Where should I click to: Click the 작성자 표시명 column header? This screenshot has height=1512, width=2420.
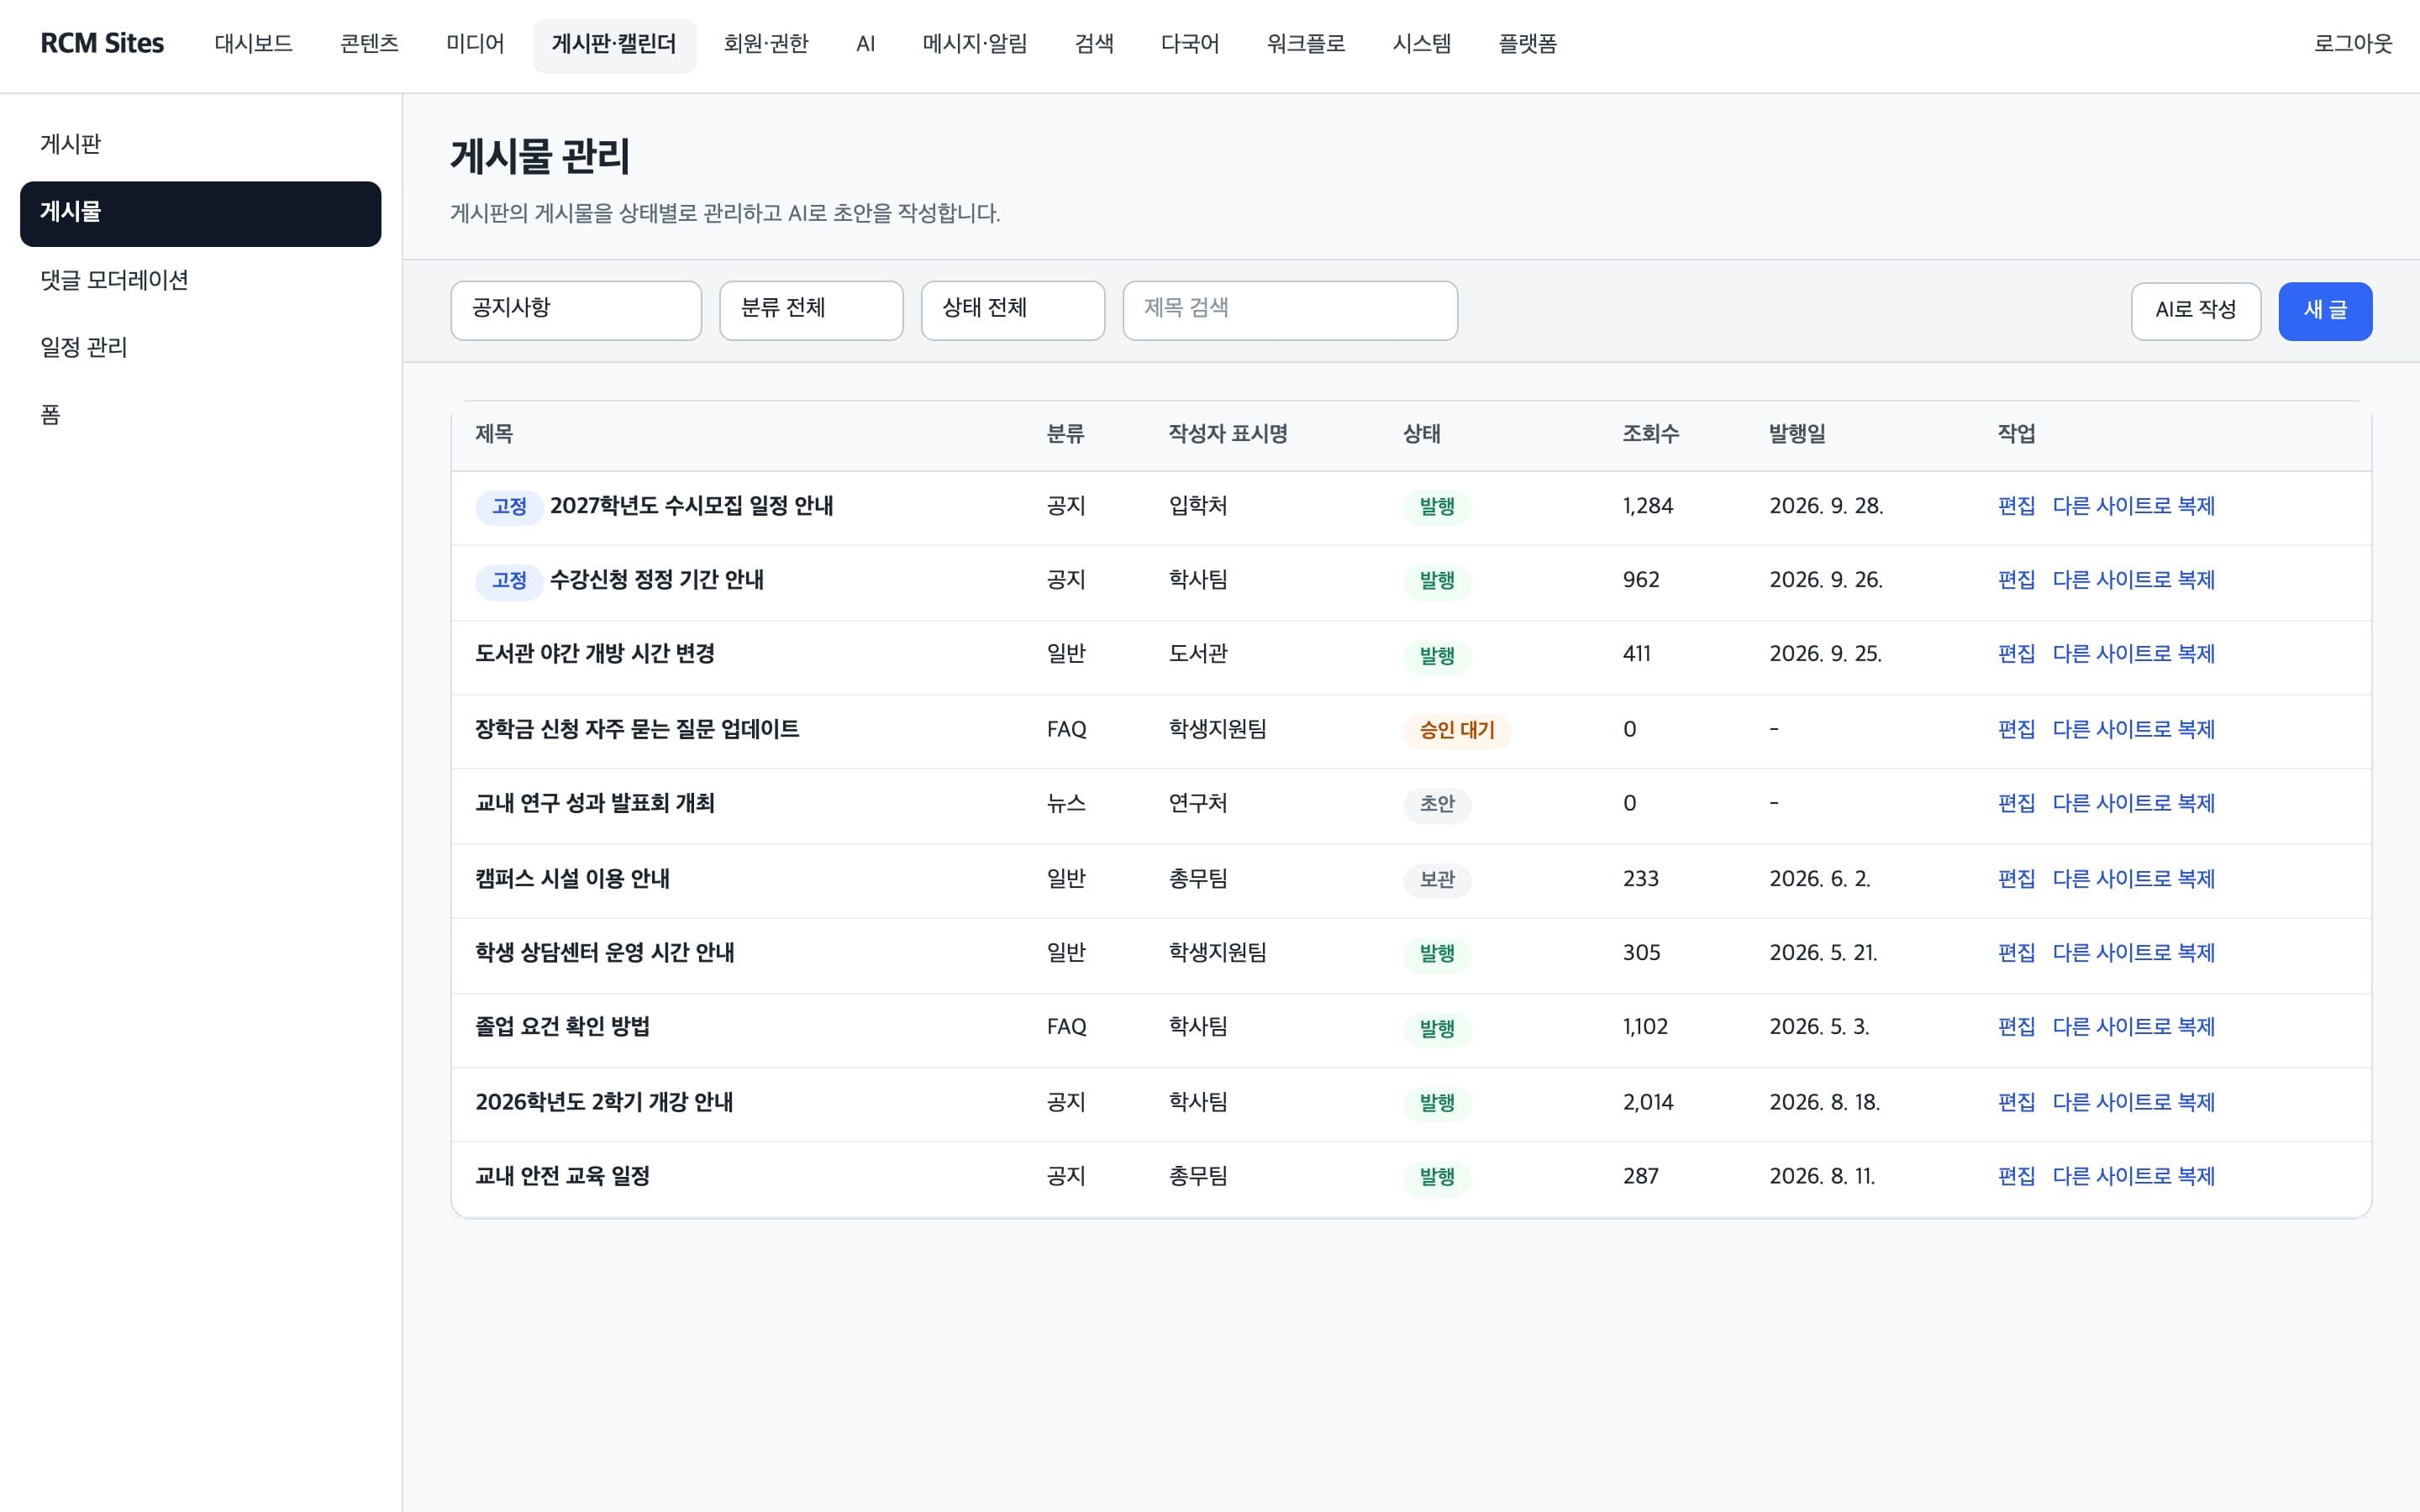(x=1228, y=434)
